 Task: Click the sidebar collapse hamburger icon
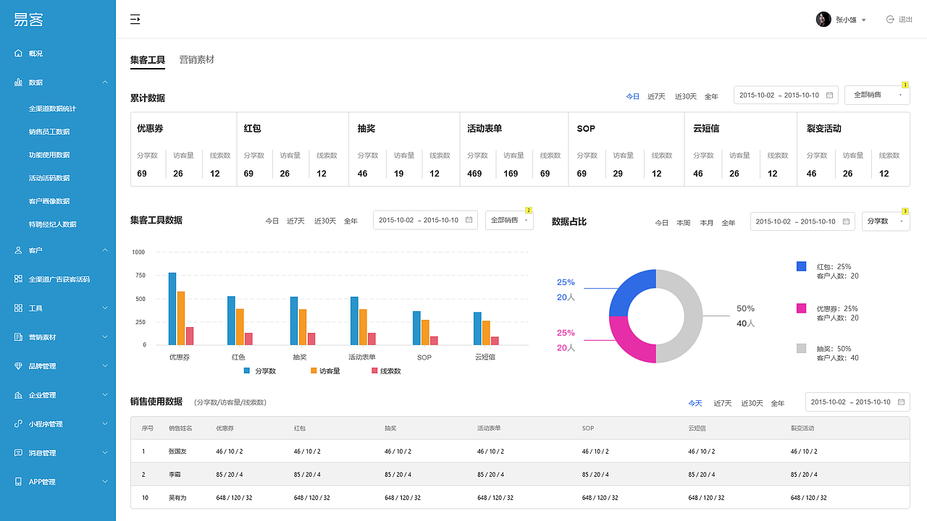pos(135,20)
